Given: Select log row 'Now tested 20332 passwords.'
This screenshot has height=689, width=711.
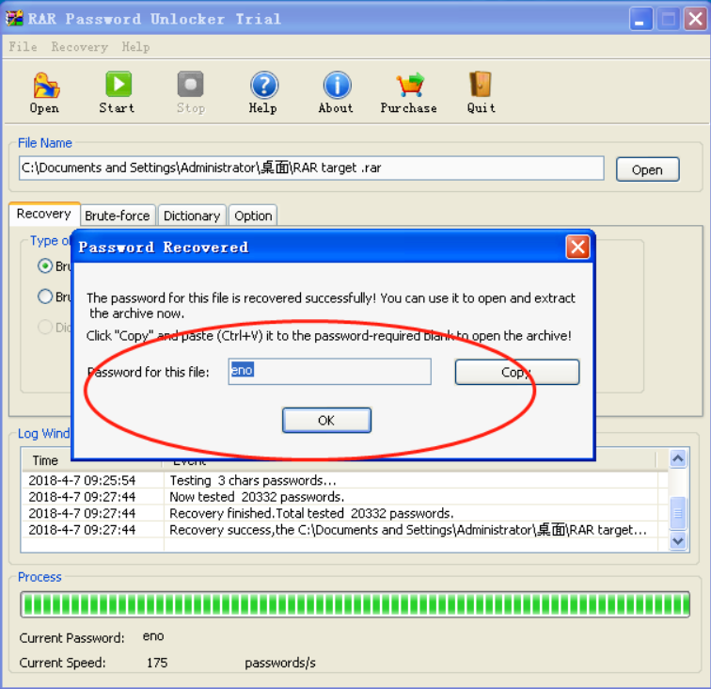Looking at the screenshot, I should 340,497.
